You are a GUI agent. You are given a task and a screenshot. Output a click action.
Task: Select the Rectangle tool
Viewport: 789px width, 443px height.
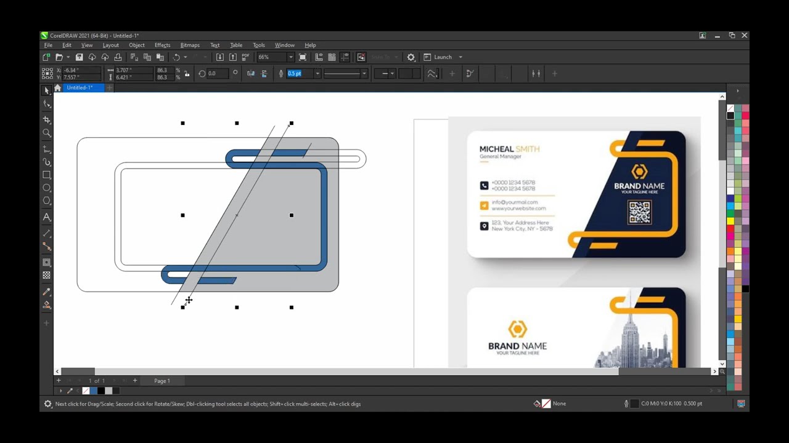point(47,175)
